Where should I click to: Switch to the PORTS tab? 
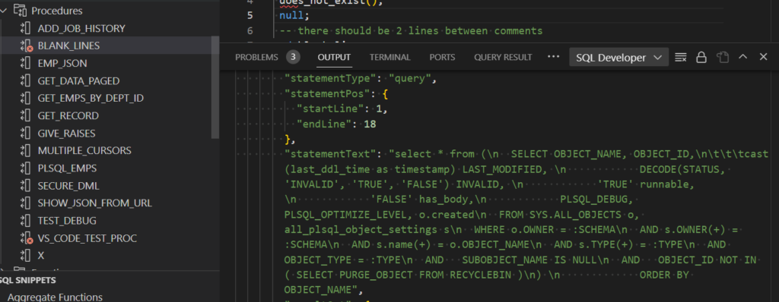pyautogui.click(x=442, y=57)
